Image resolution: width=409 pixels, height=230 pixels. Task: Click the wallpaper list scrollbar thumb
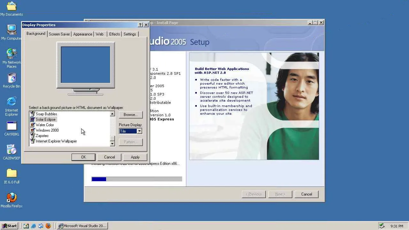point(112,138)
